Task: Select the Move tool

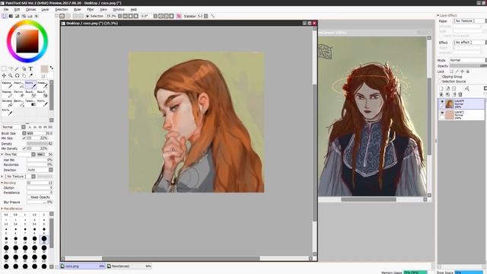Action: [4, 75]
